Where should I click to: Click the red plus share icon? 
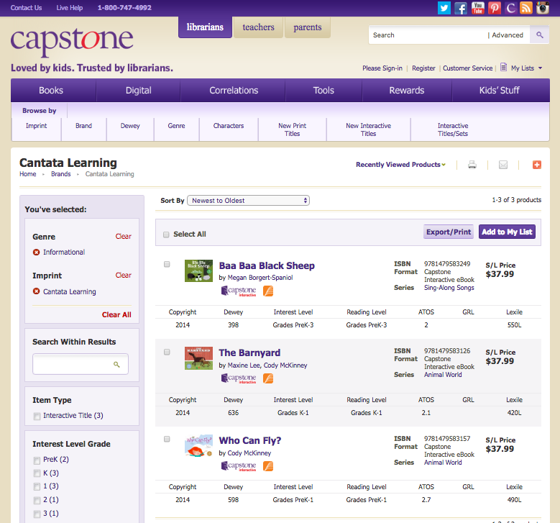point(537,165)
